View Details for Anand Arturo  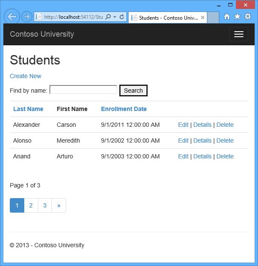click(202, 156)
